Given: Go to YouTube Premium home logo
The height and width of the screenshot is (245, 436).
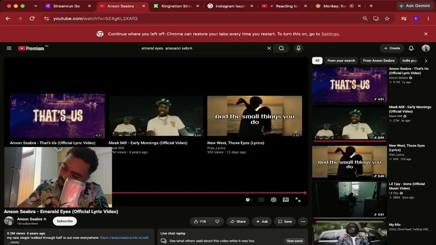Looking at the screenshot, I should click(31, 48).
